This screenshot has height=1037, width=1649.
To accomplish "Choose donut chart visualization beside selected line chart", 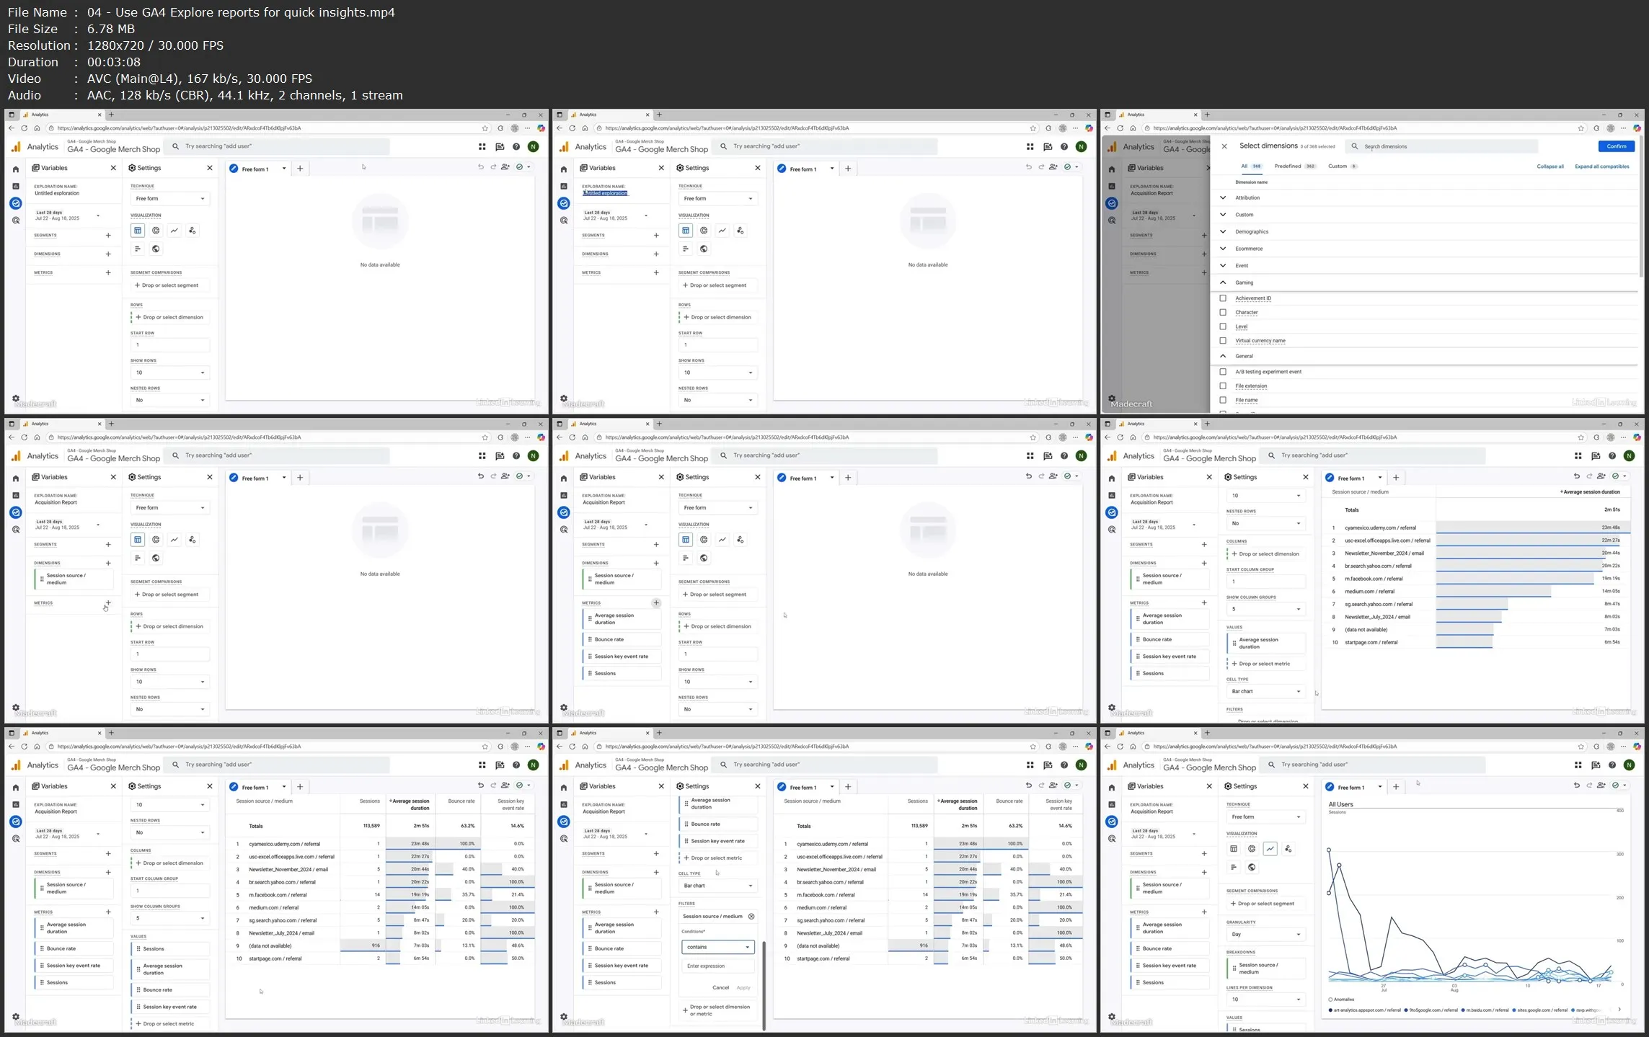I will pyautogui.click(x=1252, y=849).
